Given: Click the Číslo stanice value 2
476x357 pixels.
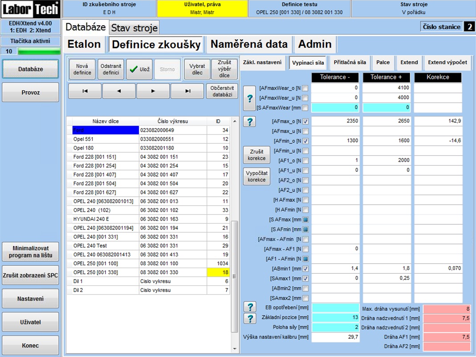Looking at the screenshot, I should click(x=469, y=27).
